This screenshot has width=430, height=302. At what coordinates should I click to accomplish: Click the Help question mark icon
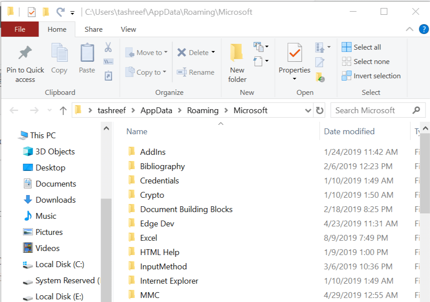pyautogui.click(x=424, y=29)
